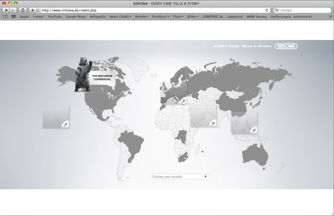Expand the Flash bookmark folder
This screenshot has height=216, width=334.
(x=178, y=17)
